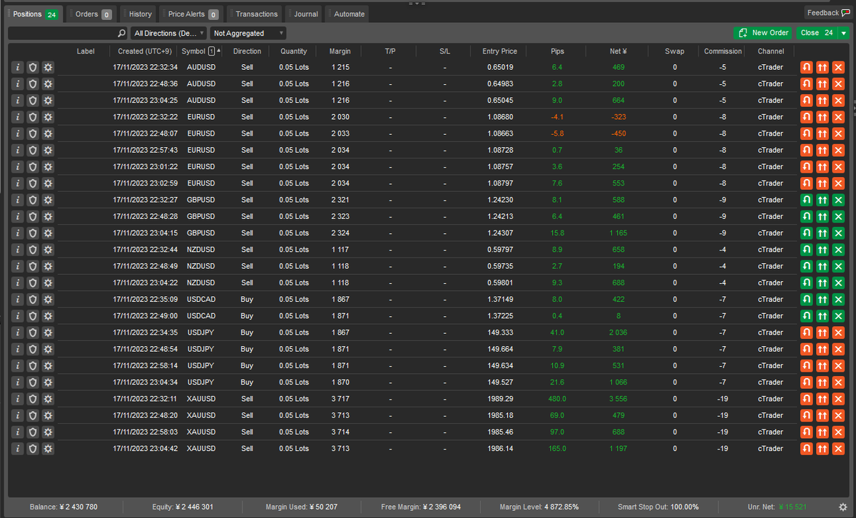
Task: Open status bar settings gear icon
Action: (x=842, y=507)
